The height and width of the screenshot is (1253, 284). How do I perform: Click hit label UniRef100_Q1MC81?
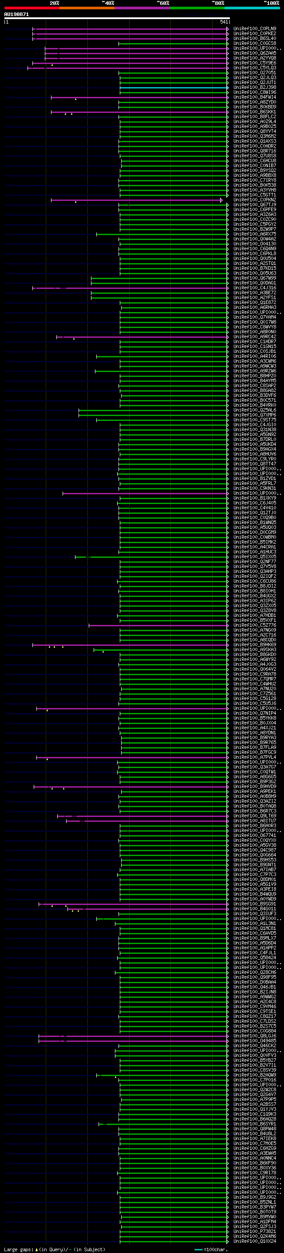click(254, 928)
